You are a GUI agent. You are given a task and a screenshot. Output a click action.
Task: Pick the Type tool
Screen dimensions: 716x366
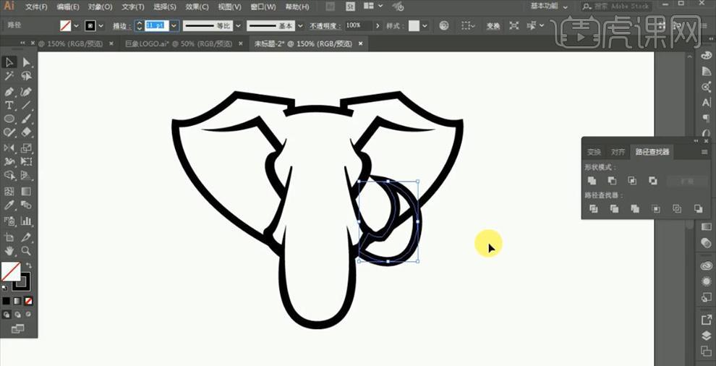tap(9, 106)
